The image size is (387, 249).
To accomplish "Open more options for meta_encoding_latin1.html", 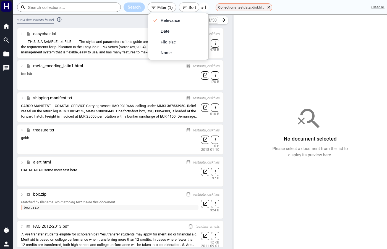I will tap(215, 76).
